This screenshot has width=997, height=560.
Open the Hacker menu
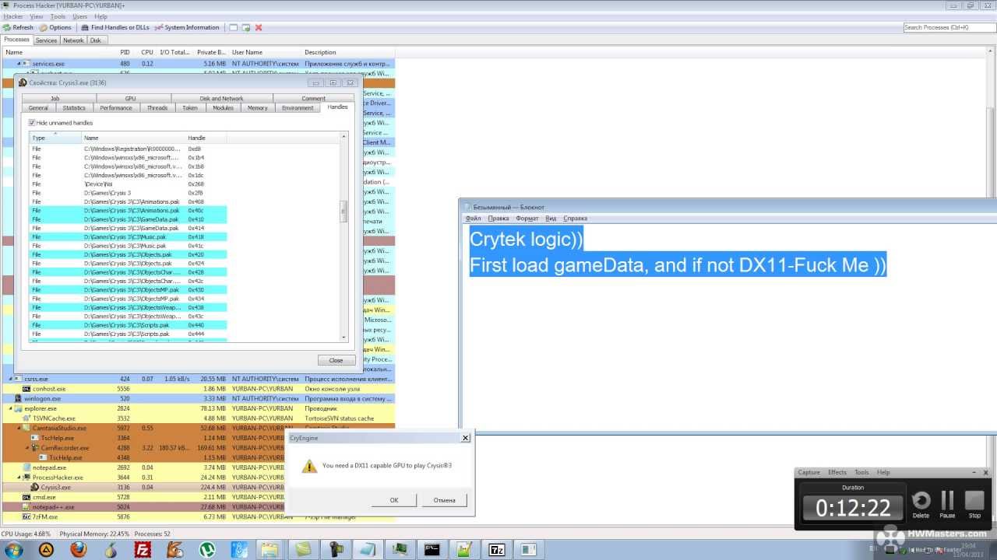(13, 16)
